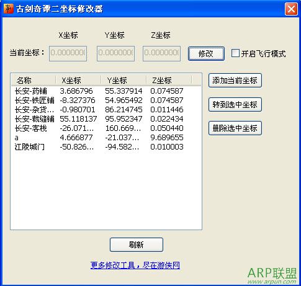Viewport: 301px width, 286px height.
Task: Click Z value 0.050440
Action: click(167, 128)
